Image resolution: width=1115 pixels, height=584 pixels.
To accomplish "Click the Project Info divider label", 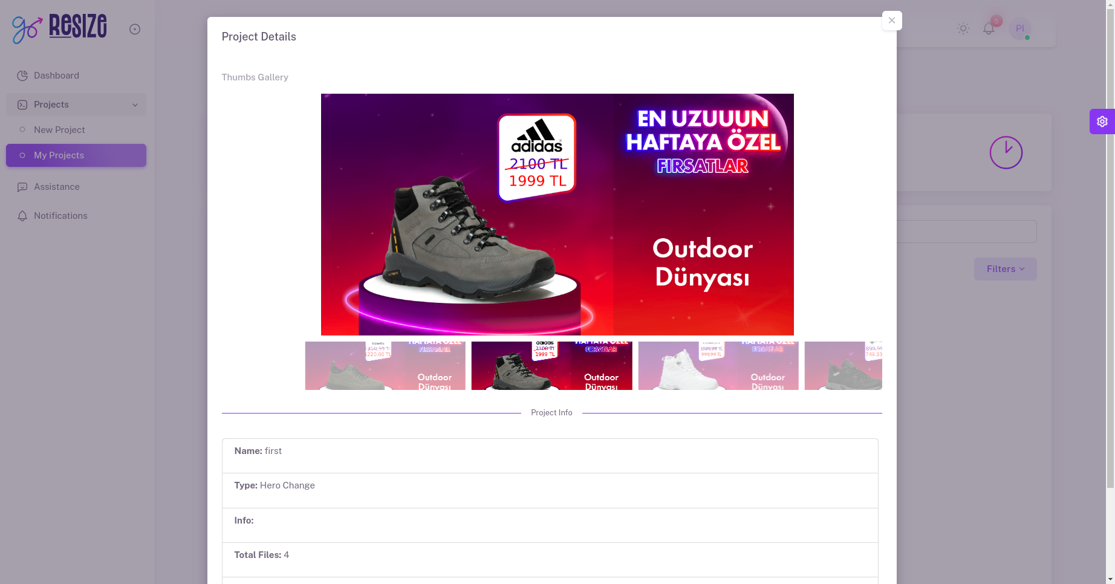I will [551, 413].
